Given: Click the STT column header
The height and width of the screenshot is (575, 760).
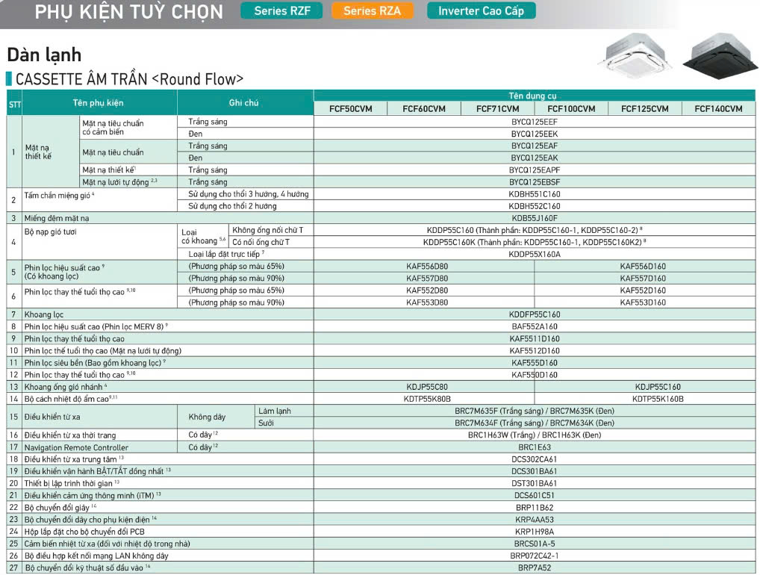Looking at the screenshot, I should pos(14,105).
